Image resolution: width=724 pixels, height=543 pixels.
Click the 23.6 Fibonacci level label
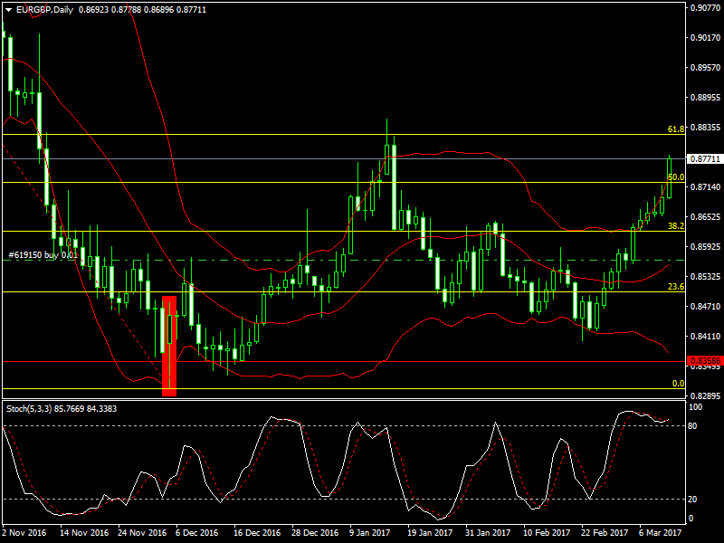(675, 287)
